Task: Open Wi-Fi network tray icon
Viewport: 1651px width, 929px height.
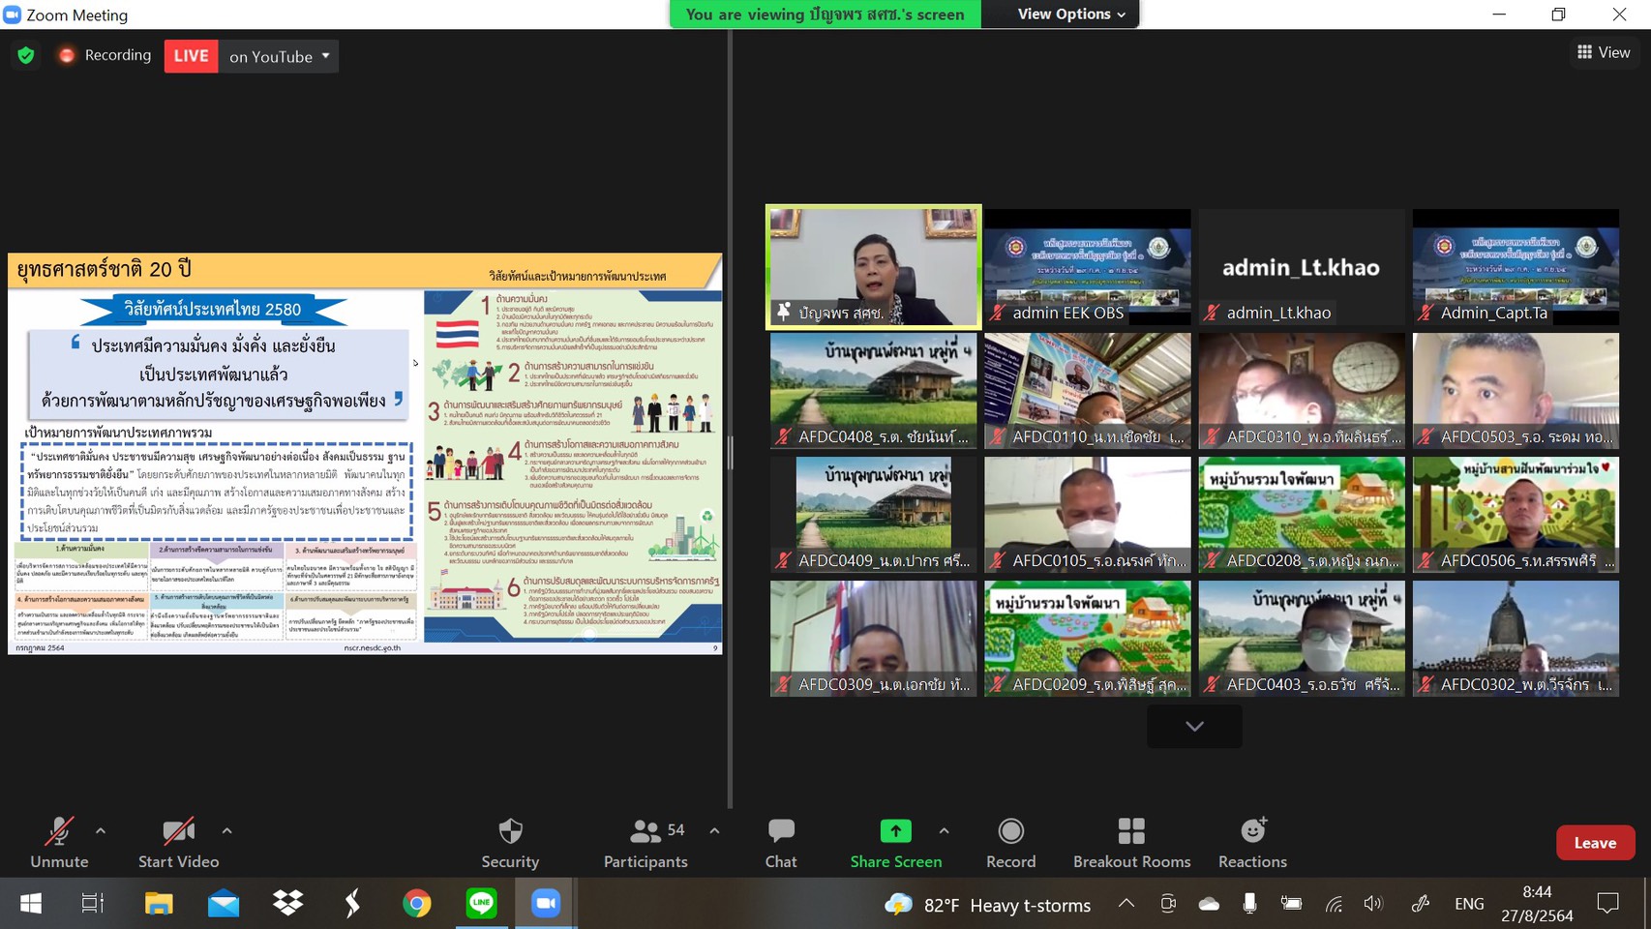Action: click(x=1334, y=904)
